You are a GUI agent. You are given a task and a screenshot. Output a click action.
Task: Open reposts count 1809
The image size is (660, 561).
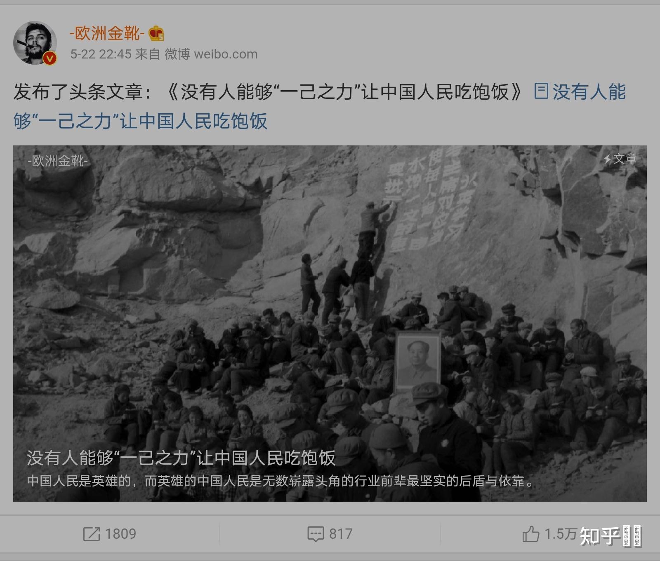pos(120,534)
